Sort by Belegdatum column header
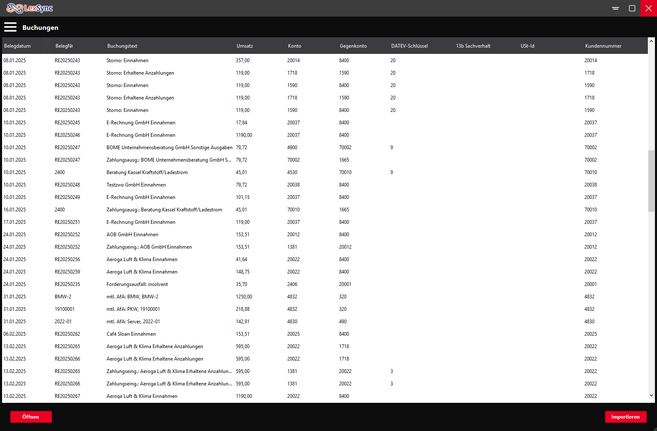 click(17, 46)
